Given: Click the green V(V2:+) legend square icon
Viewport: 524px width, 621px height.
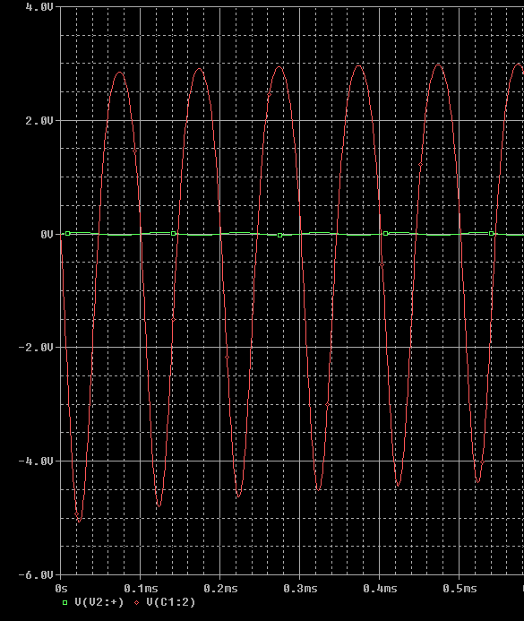Looking at the screenshot, I should (64, 603).
